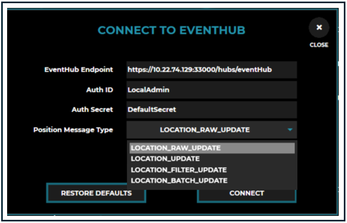Focus the Auth Secret input box

(211, 110)
